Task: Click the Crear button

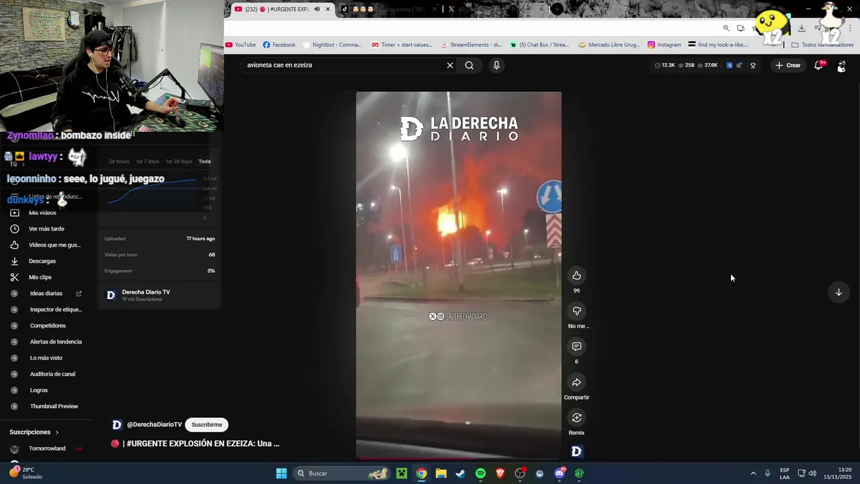Action: point(787,65)
